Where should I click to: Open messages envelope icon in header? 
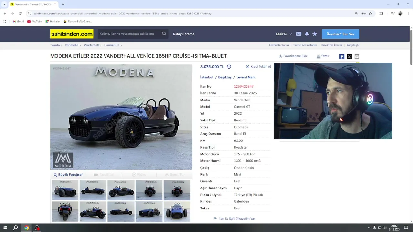(298, 34)
